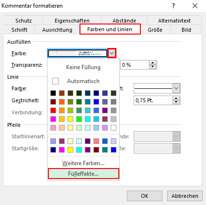
Task: Select the Automatisch color option
Action: (83, 81)
